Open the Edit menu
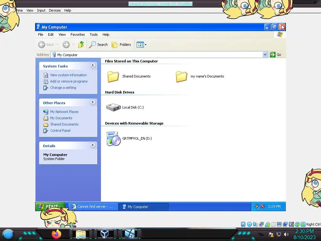The image size is (321, 241). pyautogui.click(x=51, y=35)
